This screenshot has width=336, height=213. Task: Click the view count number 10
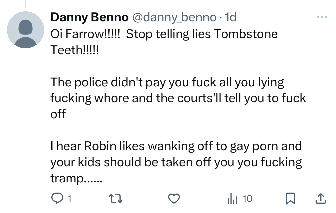[x=247, y=199]
